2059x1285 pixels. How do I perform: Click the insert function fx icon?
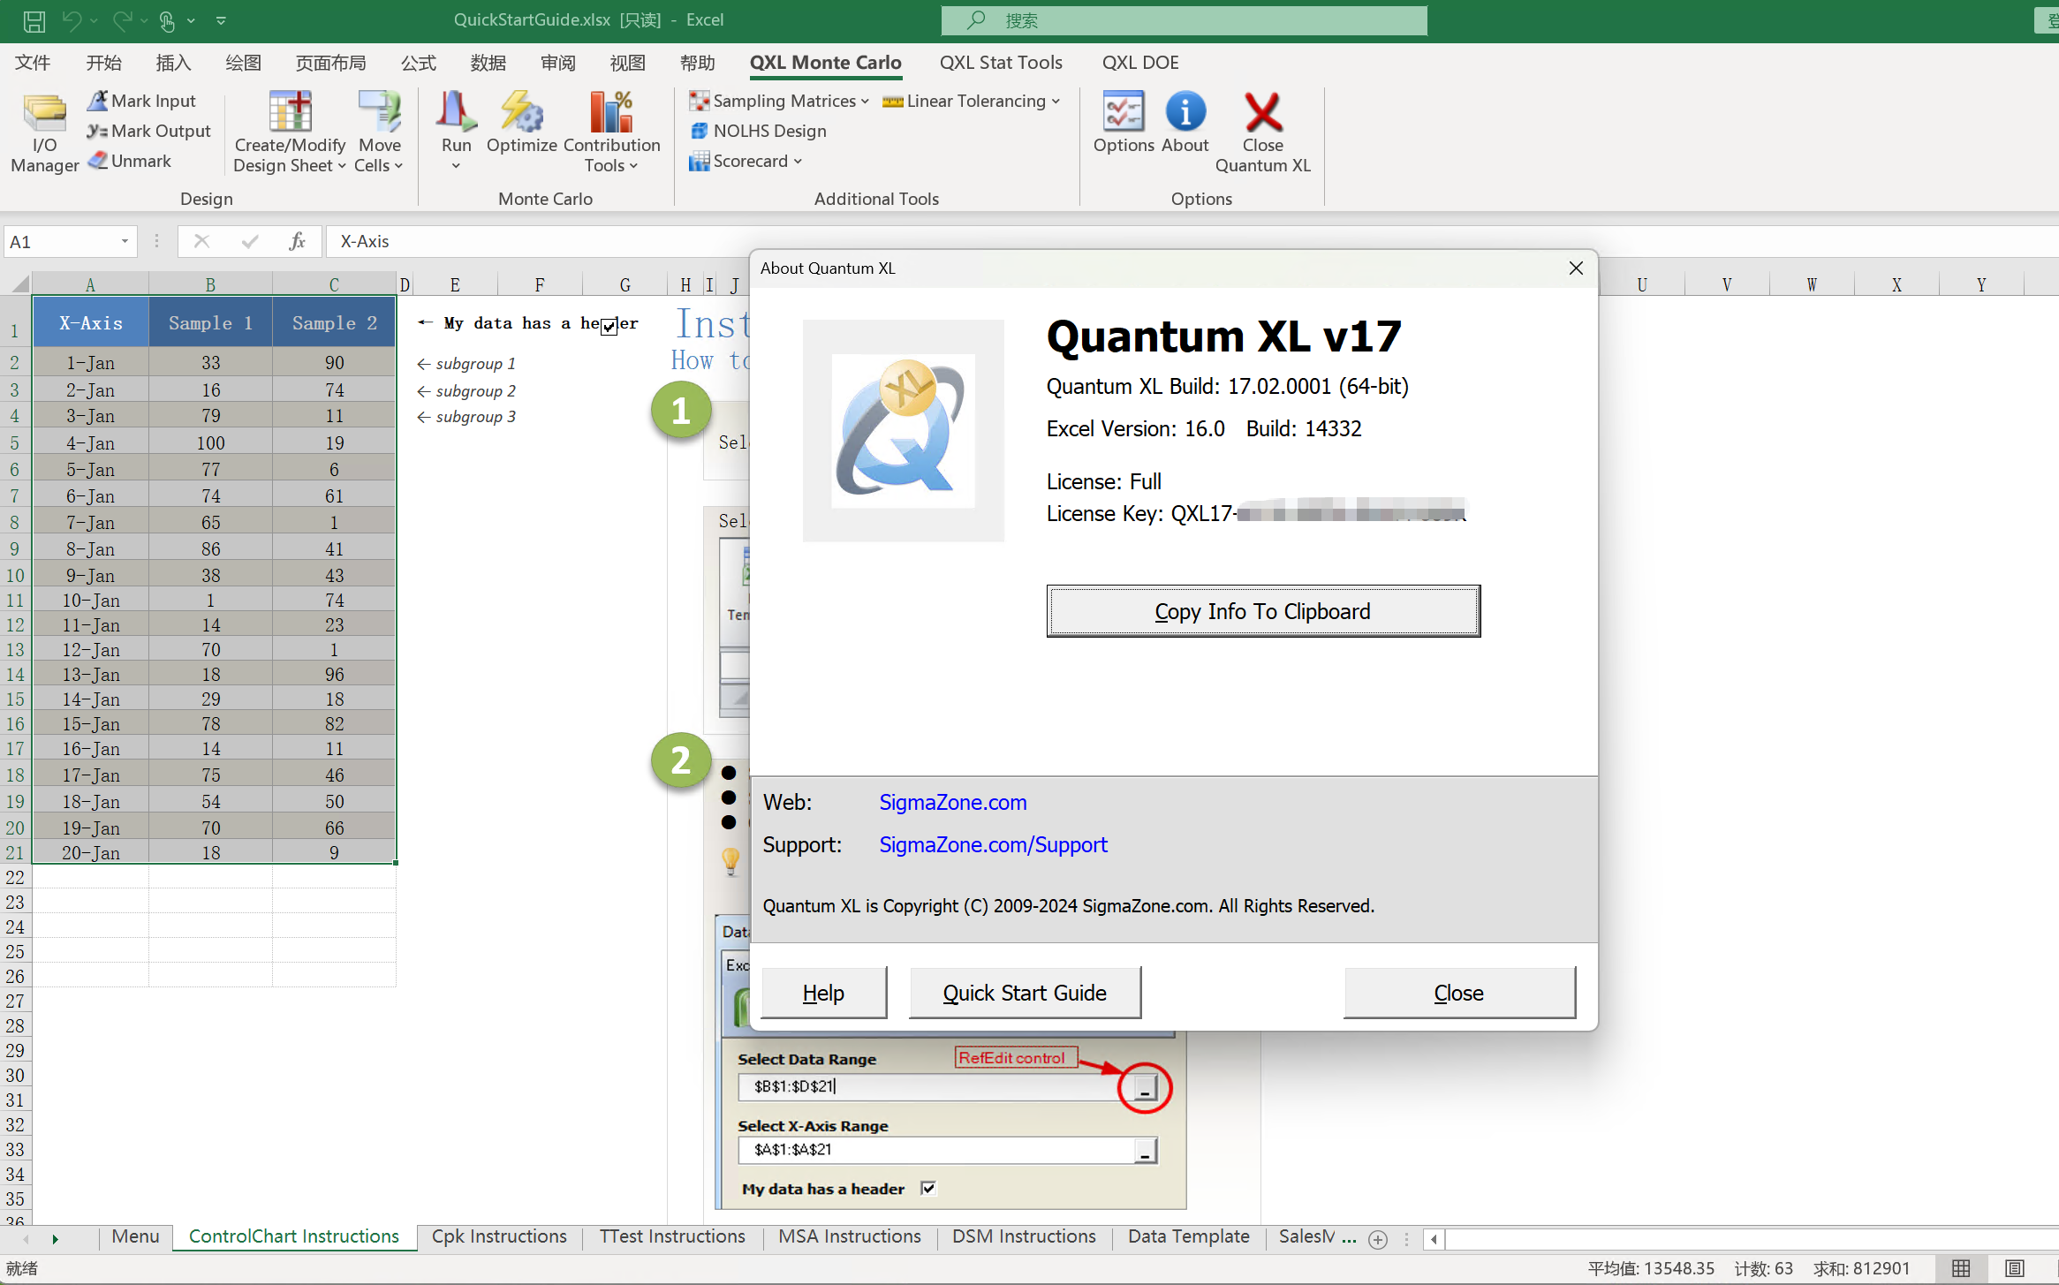(297, 241)
